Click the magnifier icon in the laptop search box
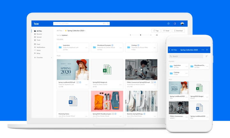Image resolution: width=230 pixels, height=138 pixels. (108, 24)
